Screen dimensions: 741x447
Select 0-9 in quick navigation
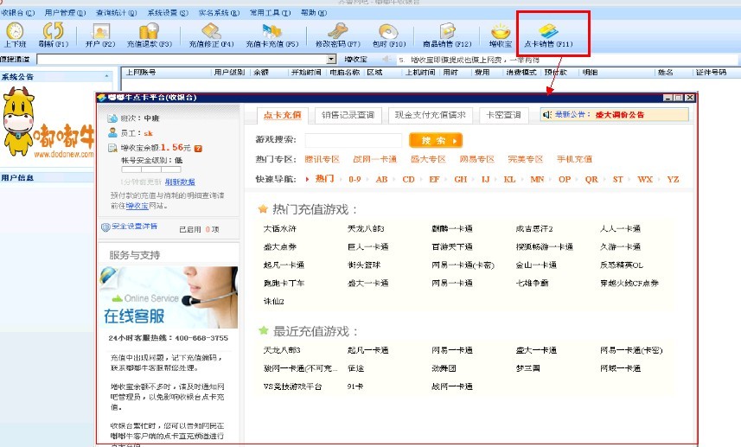pyautogui.click(x=355, y=179)
